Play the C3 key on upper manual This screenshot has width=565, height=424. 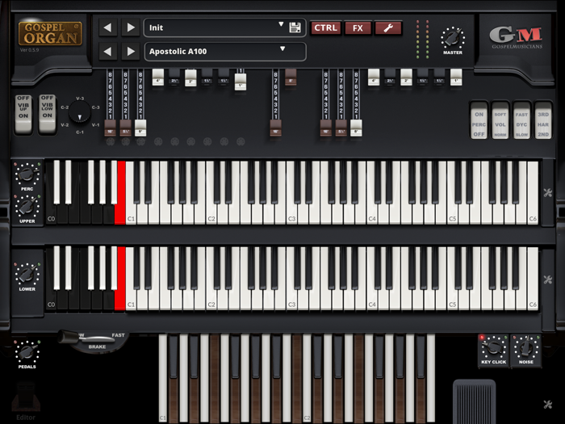click(x=291, y=212)
